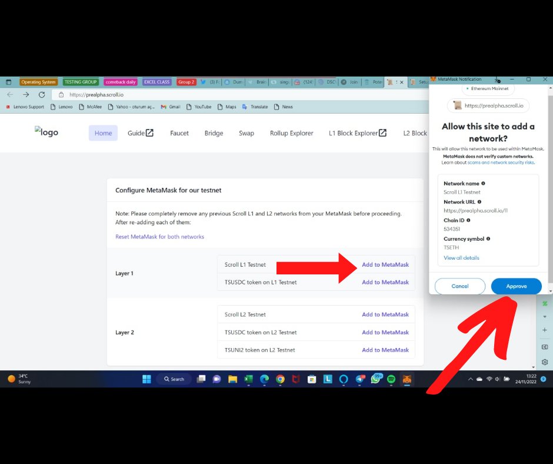Add Scroll L1 Testnet to MetaMask

[385, 264]
